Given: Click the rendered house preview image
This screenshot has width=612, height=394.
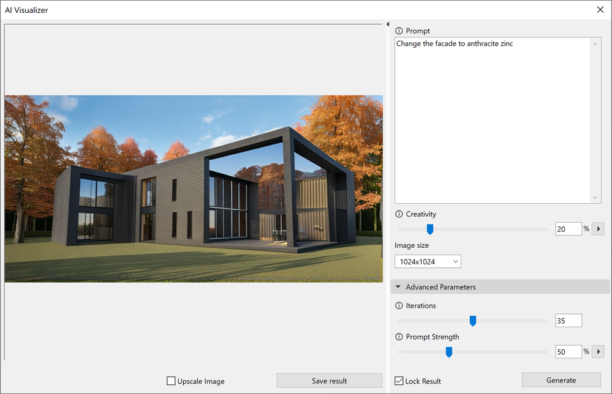Looking at the screenshot, I should (194, 188).
